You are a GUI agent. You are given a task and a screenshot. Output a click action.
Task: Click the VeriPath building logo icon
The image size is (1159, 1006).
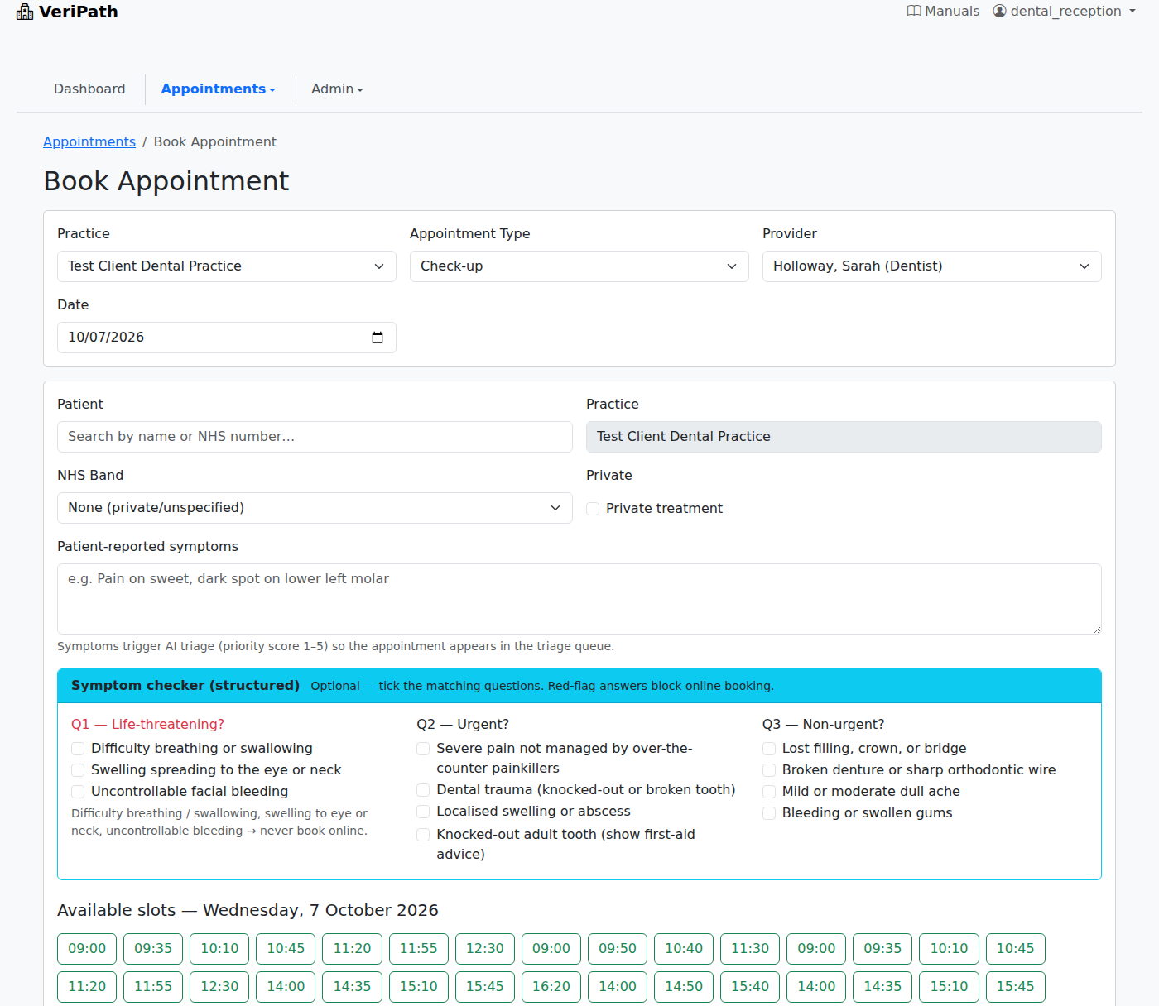25,12
